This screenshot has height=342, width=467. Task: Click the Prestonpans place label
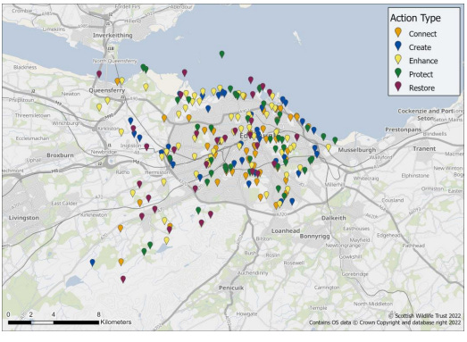click(404, 129)
